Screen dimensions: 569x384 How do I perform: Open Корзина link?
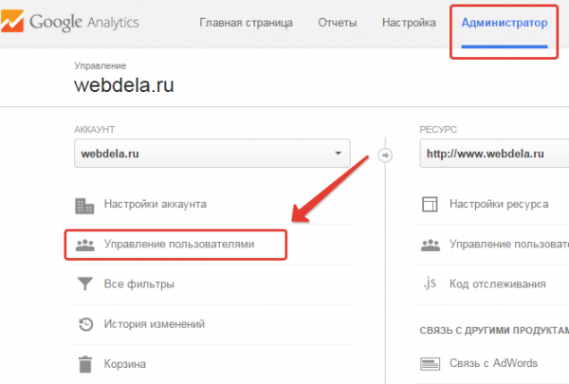click(125, 364)
